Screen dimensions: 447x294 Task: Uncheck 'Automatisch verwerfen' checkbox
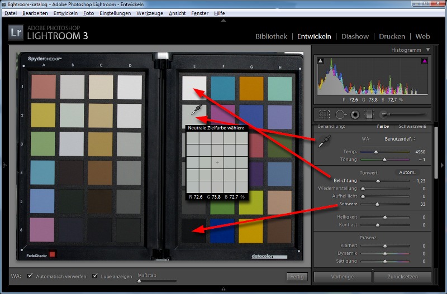(30, 276)
